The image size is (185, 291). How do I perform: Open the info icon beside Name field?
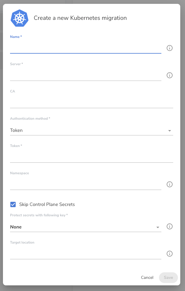(x=169, y=48)
